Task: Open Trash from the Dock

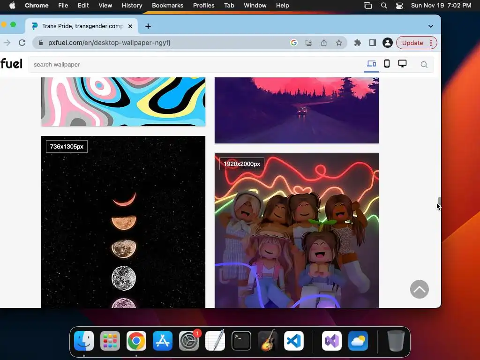Action: 396,341
